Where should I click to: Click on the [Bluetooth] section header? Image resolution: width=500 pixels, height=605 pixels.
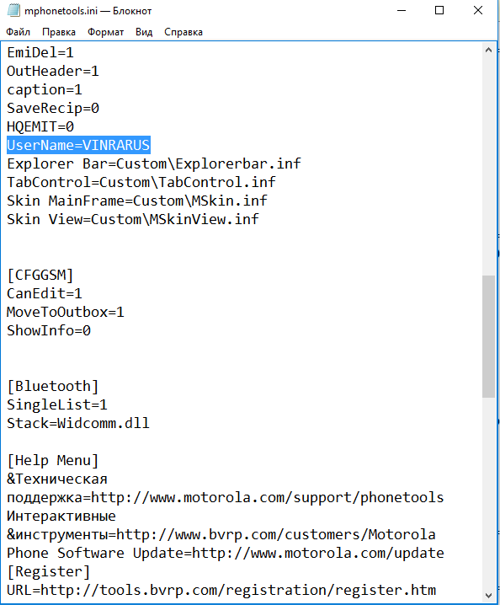(x=53, y=386)
